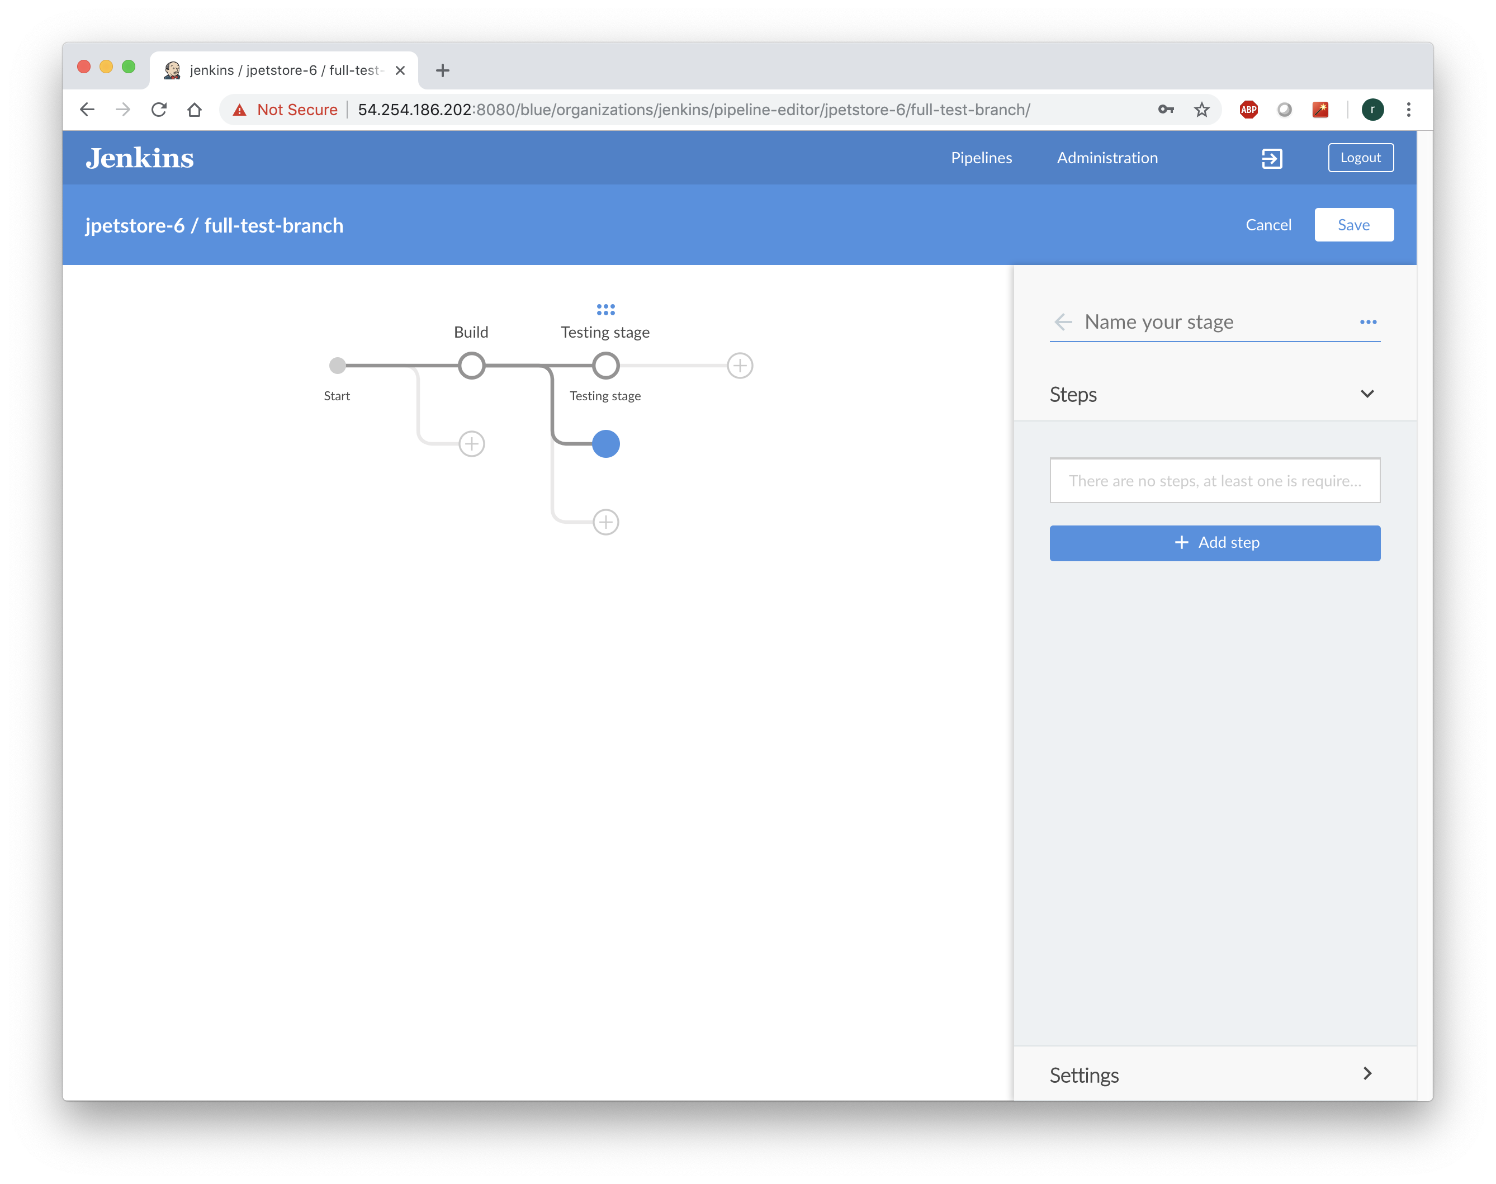Click the parallel stages drag handle
This screenshot has width=1496, height=1184.
(606, 310)
